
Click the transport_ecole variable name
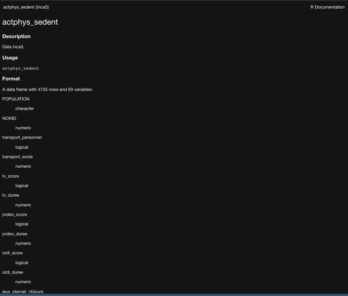17,157
